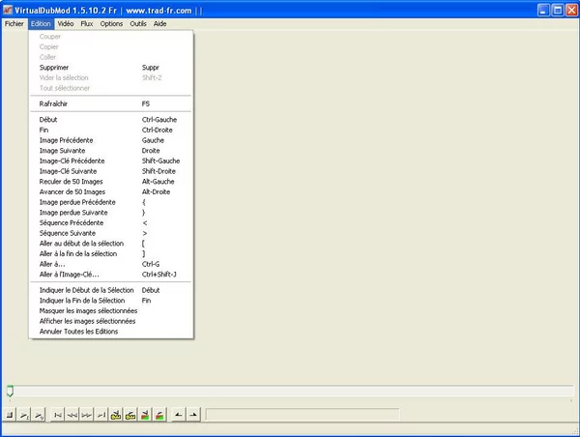Choose Séquence Précédente menu entry
Image resolution: width=580 pixels, height=437 pixels.
[x=111, y=222]
